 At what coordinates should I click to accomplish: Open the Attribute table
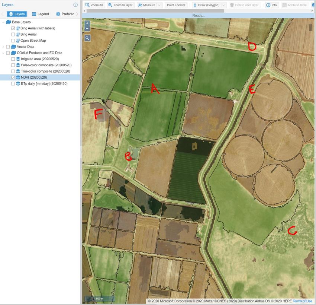click(294, 5)
